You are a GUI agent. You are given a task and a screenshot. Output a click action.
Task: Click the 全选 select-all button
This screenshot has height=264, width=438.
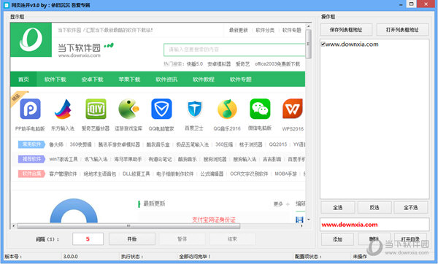tap(338, 207)
